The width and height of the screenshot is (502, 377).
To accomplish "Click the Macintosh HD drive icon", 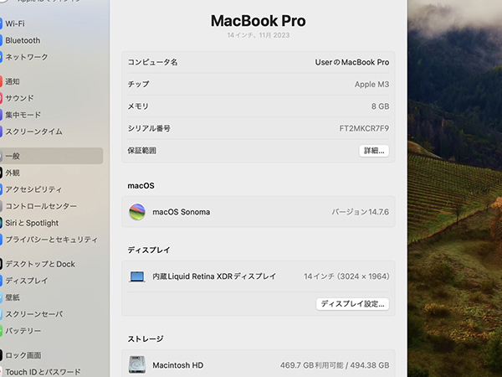I will click(137, 364).
